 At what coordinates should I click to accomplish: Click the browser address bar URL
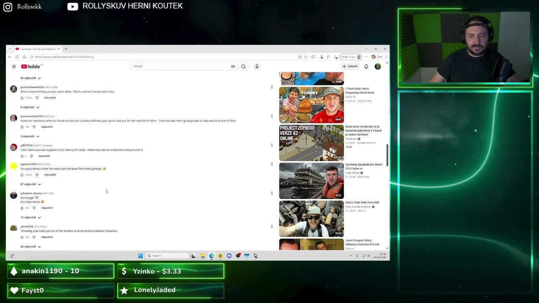(x=64, y=57)
